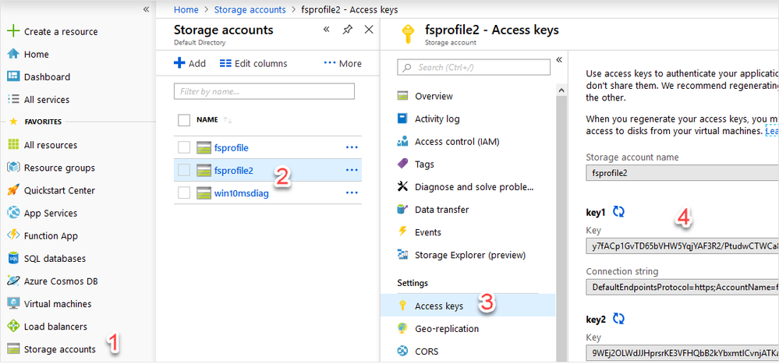Screen dimensions: 779x364
Task: Open the More options menu
Action: (x=343, y=63)
